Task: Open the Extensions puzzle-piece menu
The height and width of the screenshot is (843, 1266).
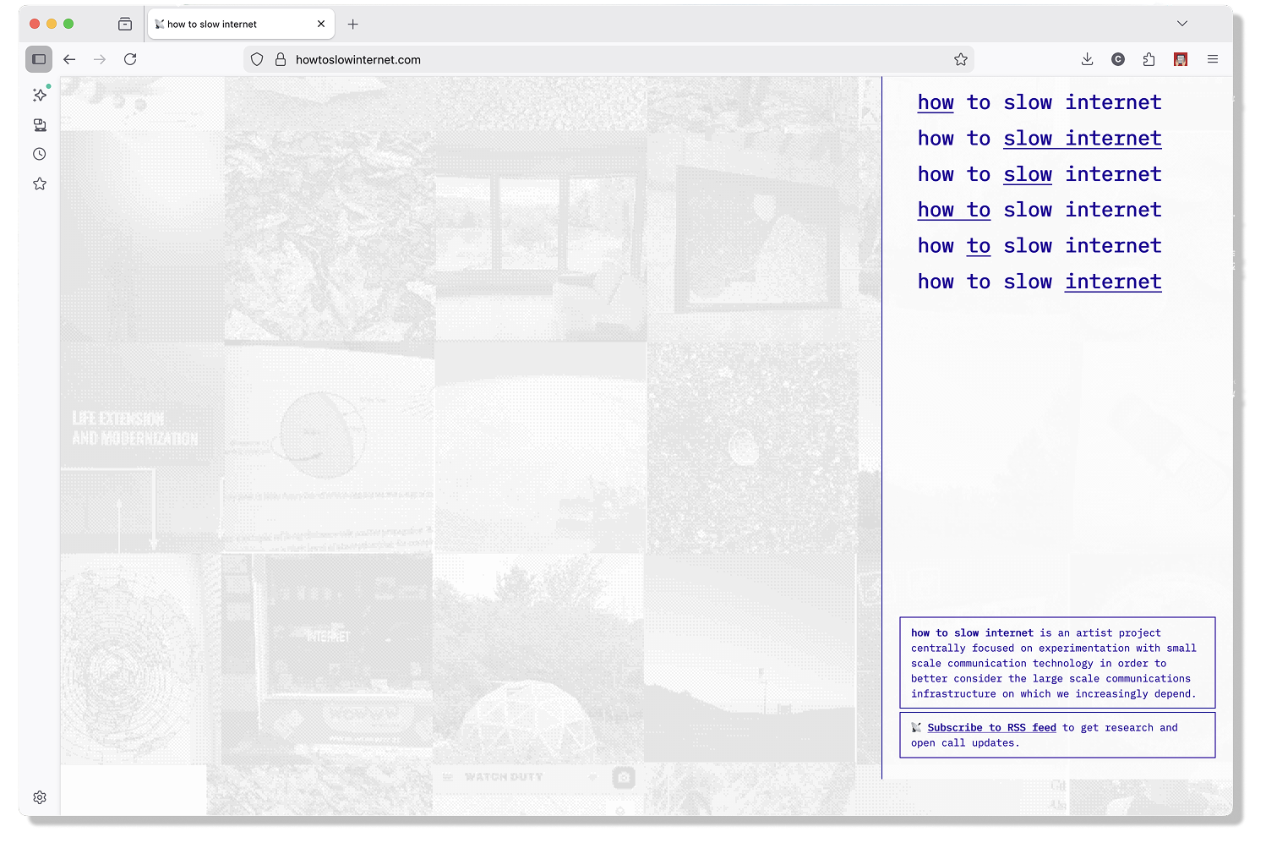Action: pyautogui.click(x=1149, y=59)
